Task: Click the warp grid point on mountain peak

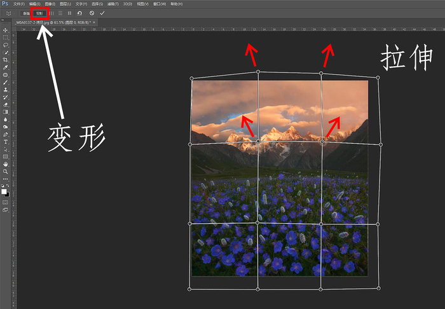Action: (x=258, y=141)
